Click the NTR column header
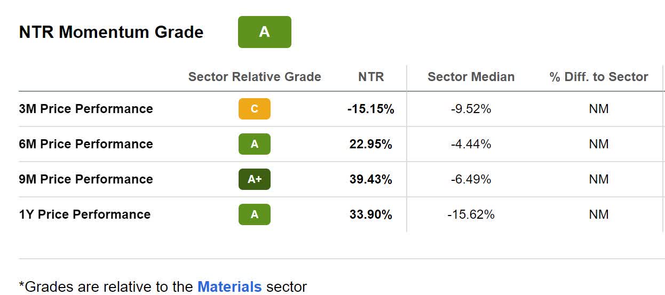 (x=371, y=77)
